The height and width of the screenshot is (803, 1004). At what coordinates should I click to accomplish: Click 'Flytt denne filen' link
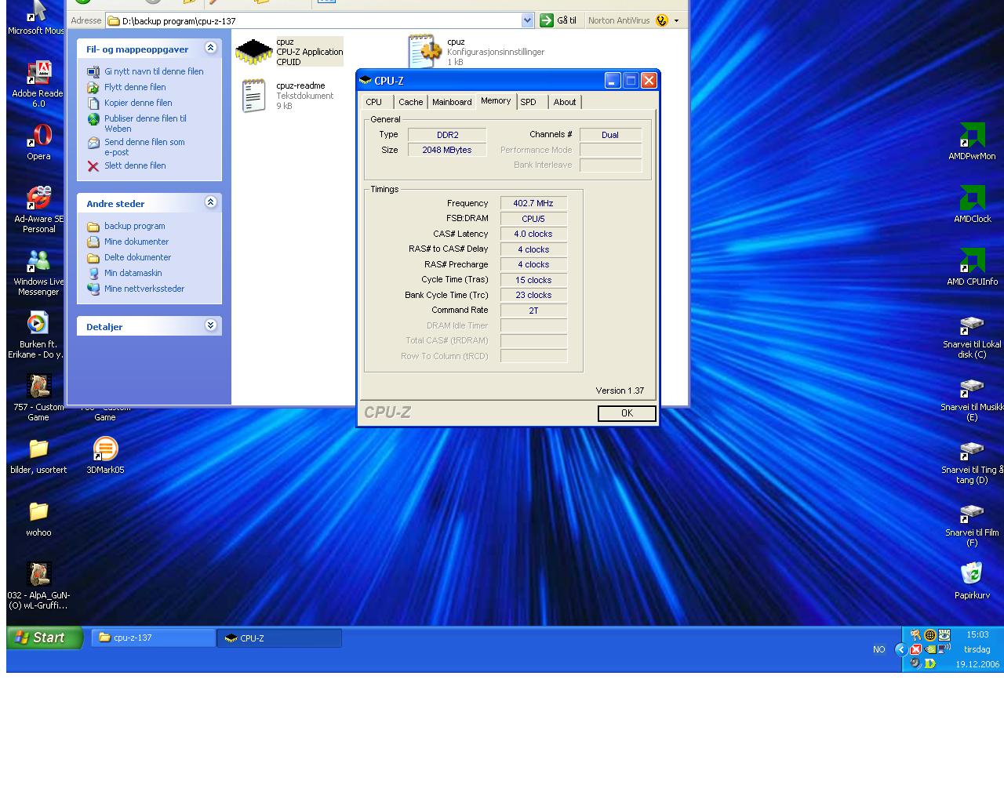(x=135, y=87)
